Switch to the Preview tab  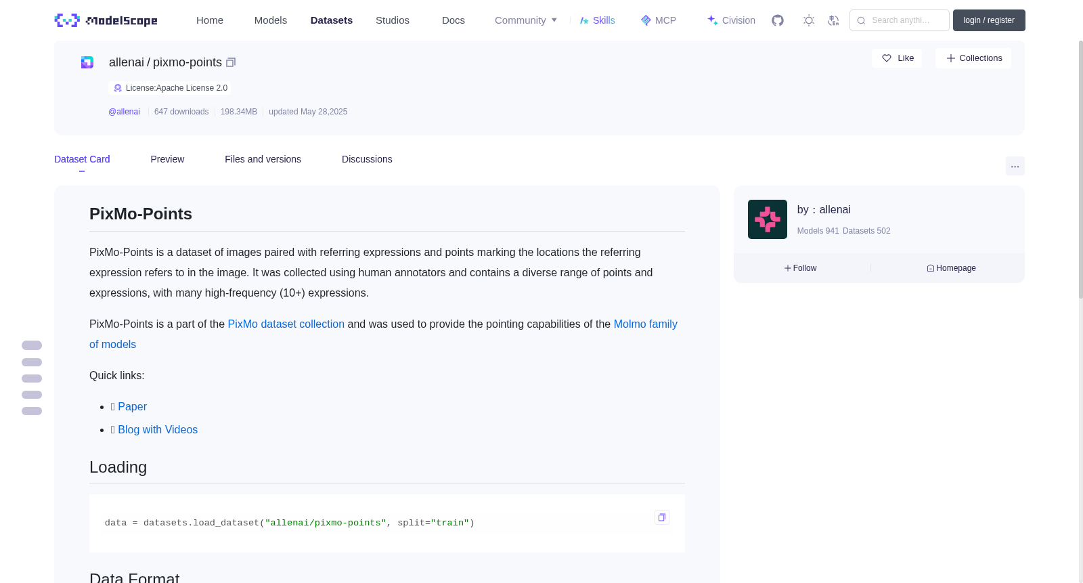pos(167,159)
